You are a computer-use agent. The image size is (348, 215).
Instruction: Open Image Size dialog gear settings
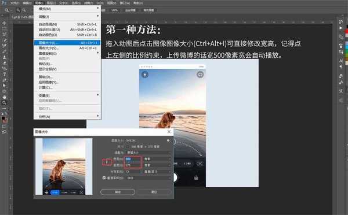[x=168, y=140]
